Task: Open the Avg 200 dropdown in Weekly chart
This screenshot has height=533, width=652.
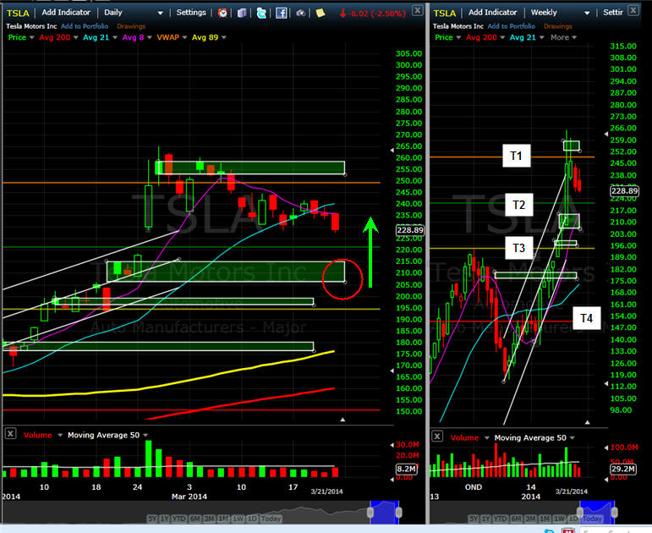Action: point(502,37)
